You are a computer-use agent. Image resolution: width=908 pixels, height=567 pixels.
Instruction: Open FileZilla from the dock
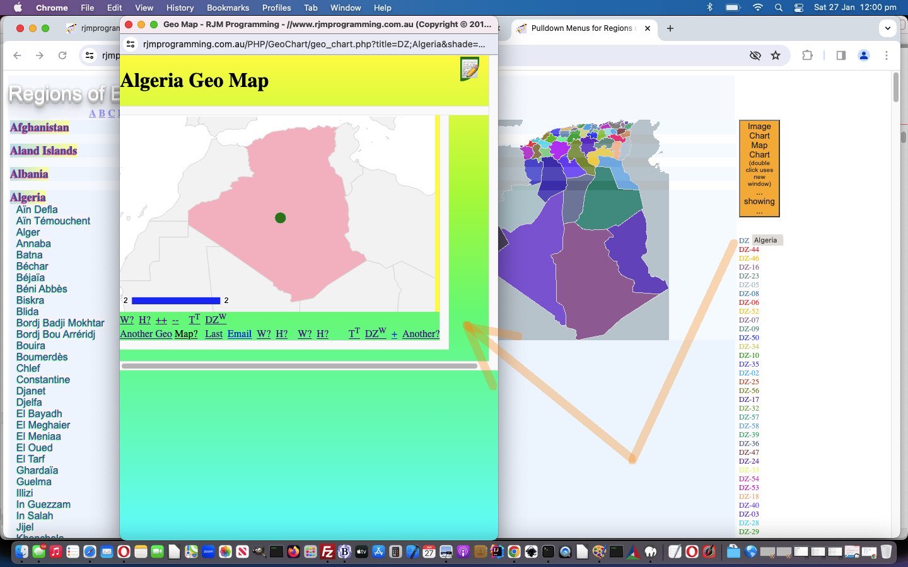coord(327,553)
